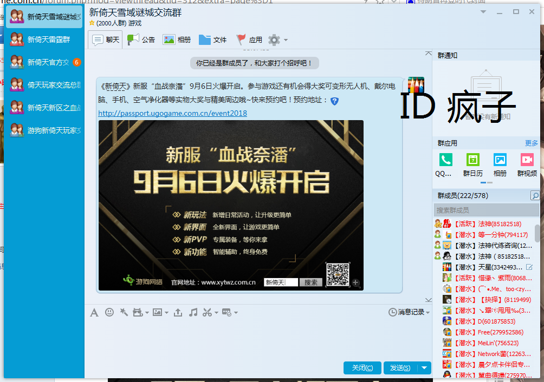The width and height of the screenshot is (544, 382).
Task: Open the font (A) formatting tool
Action: point(94,312)
